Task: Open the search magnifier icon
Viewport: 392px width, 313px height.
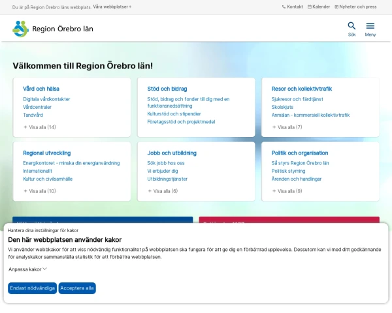Action: tap(351, 27)
